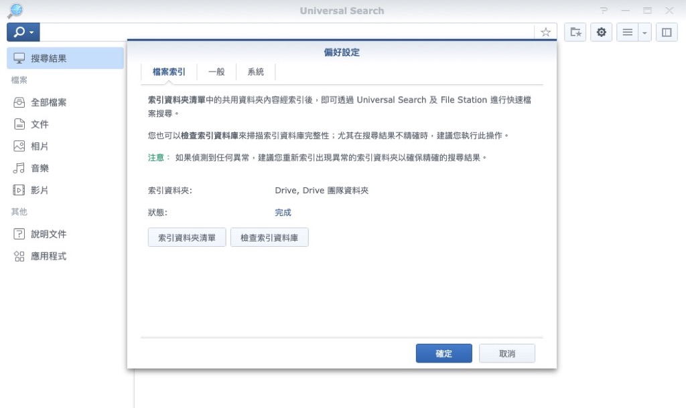
Task: Select 影片 category in the sidebar
Action: [65, 190]
